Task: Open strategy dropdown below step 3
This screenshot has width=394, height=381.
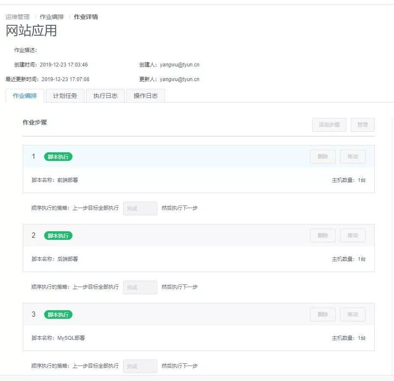Action: point(140,366)
